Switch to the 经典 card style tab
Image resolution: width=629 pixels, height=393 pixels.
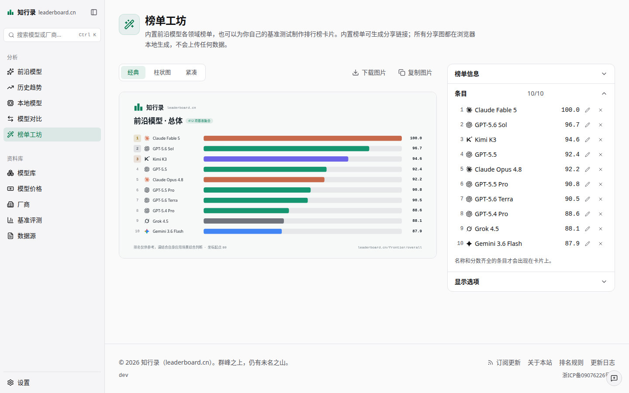coord(133,72)
